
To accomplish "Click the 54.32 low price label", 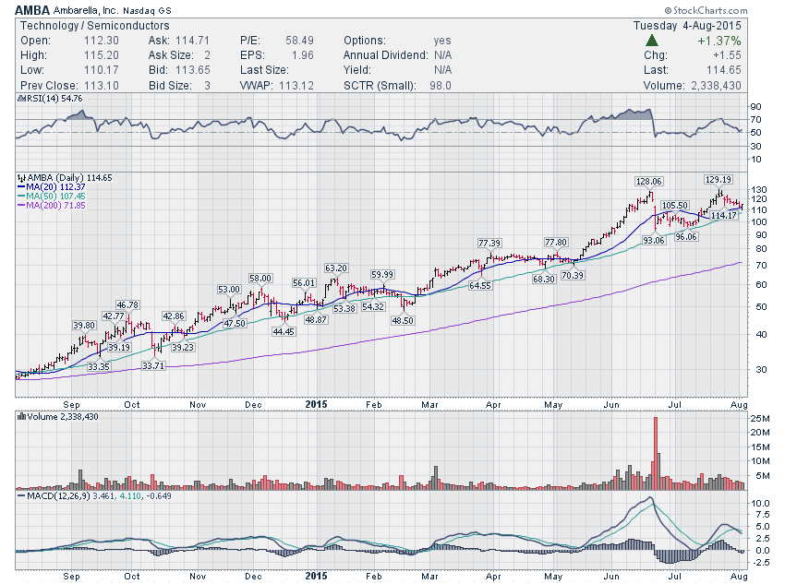I will point(373,307).
